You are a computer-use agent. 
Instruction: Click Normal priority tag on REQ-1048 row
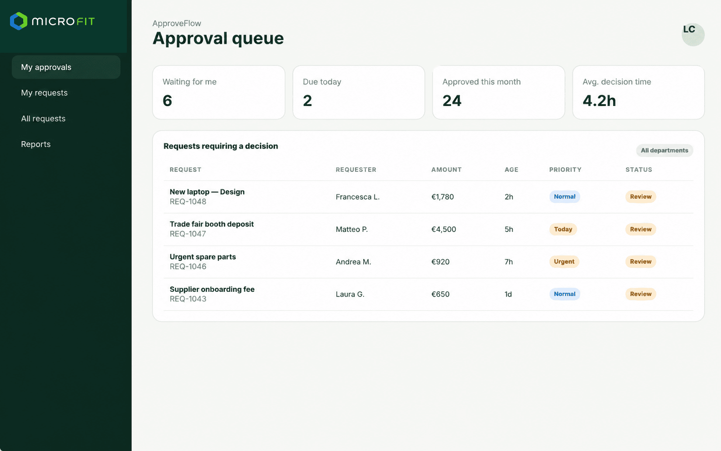[565, 197]
